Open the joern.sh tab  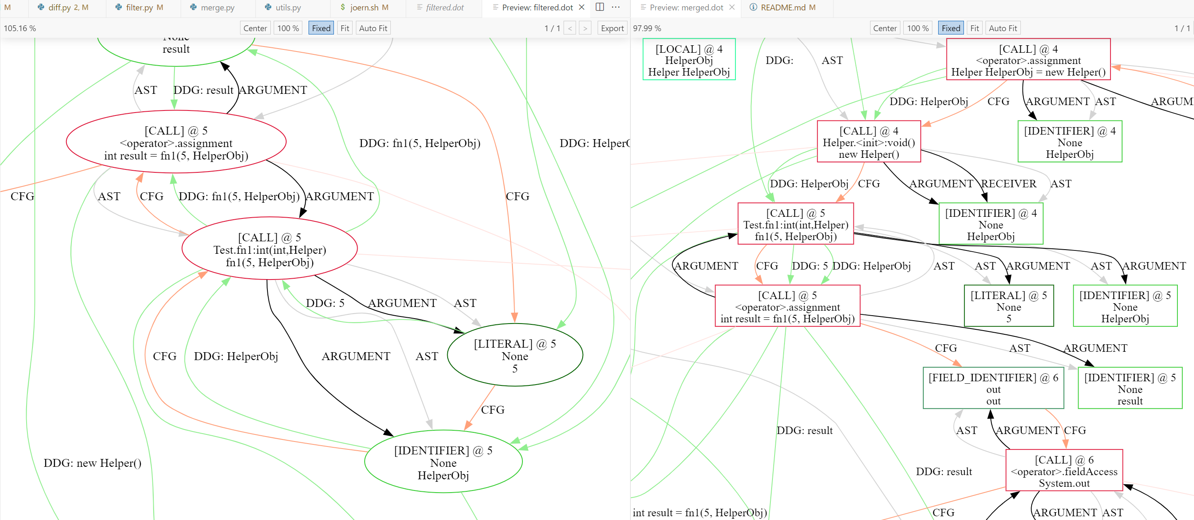pyautogui.click(x=364, y=7)
